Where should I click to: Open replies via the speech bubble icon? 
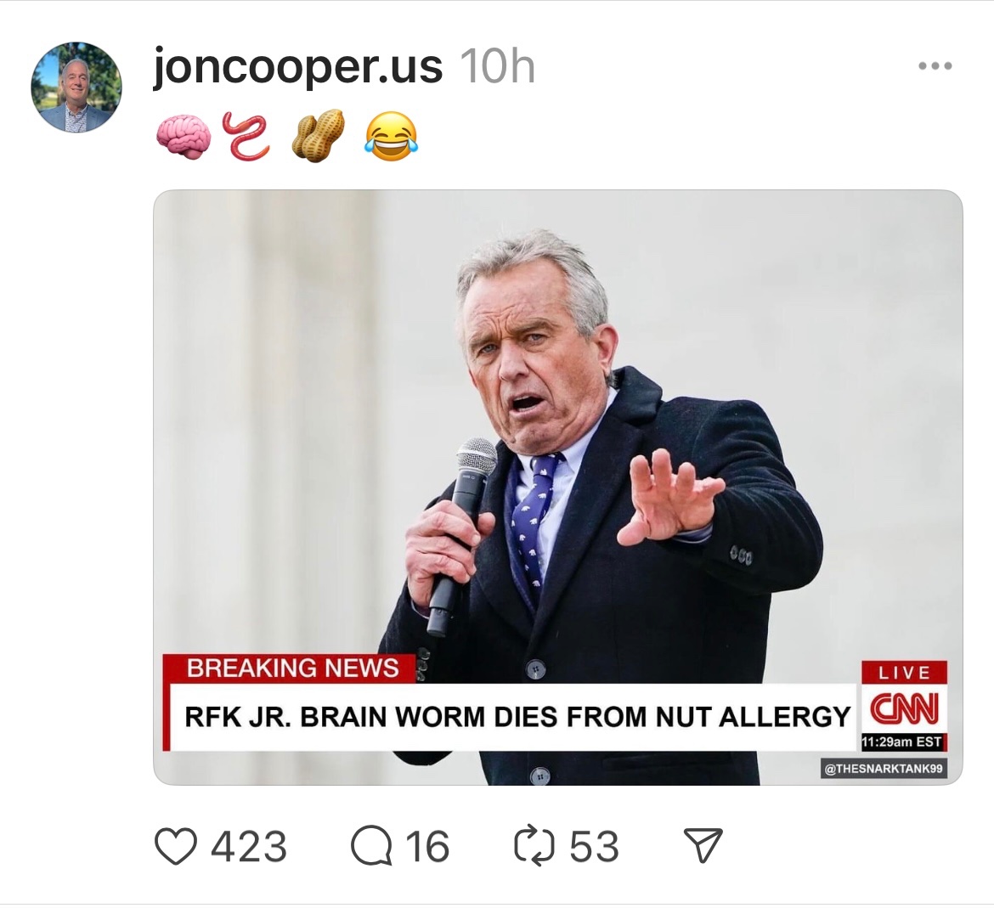(x=371, y=847)
